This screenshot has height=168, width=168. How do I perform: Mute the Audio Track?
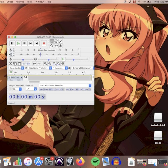pos(11,80)
